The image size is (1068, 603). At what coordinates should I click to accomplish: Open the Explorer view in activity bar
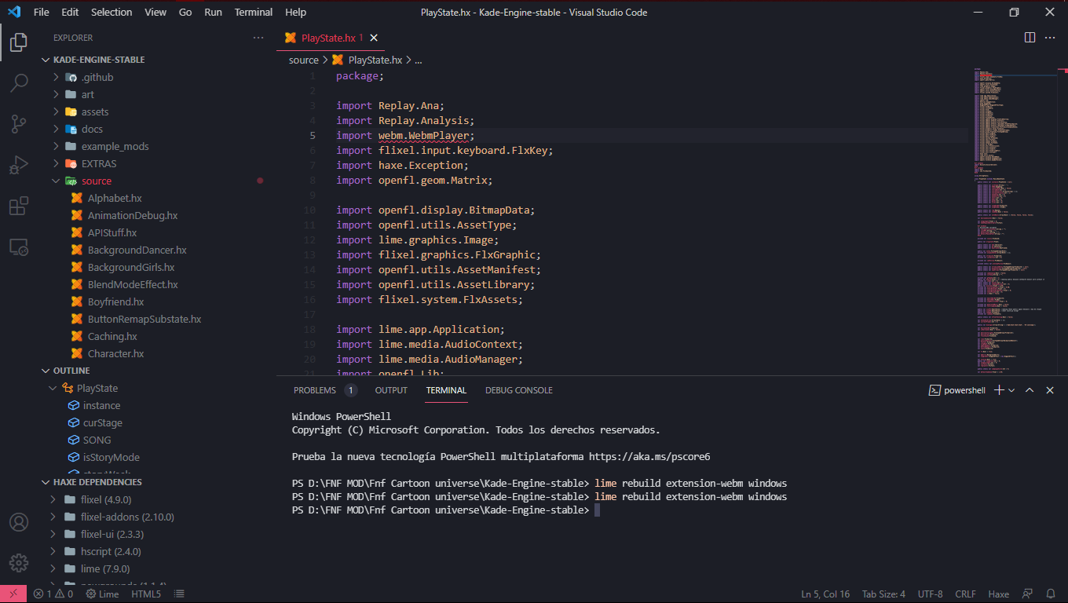pyautogui.click(x=19, y=42)
